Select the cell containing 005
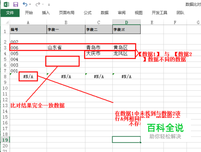 pos(28,53)
